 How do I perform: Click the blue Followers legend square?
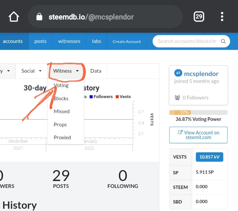pos(91,97)
